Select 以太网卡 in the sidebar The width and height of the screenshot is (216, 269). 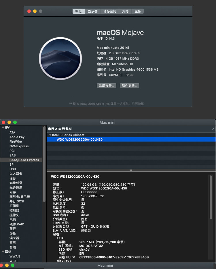pyautogui.click(x=16, y=174)
